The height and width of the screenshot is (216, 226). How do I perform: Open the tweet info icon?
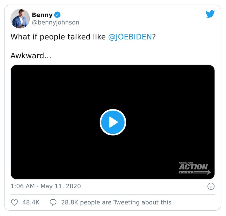coord(211,186)
